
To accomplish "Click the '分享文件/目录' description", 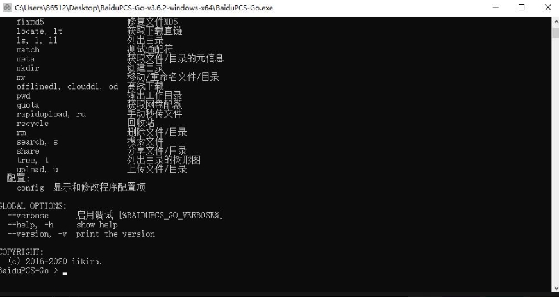I will (x=157, y=150).
